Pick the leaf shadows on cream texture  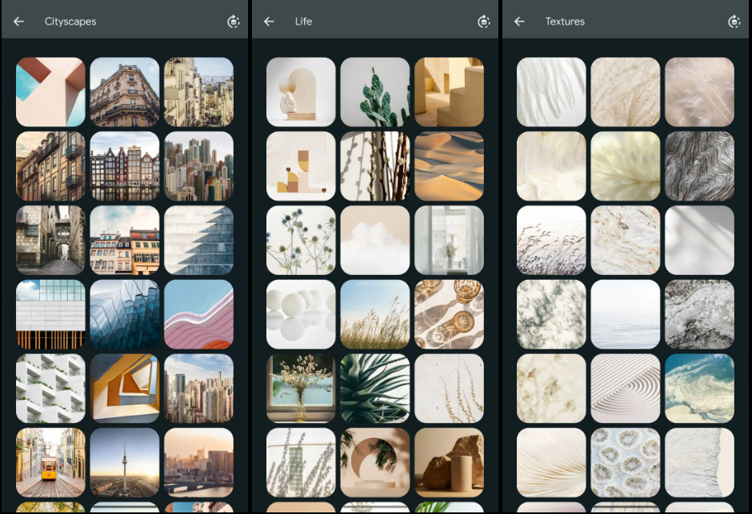tap(551, 314)
